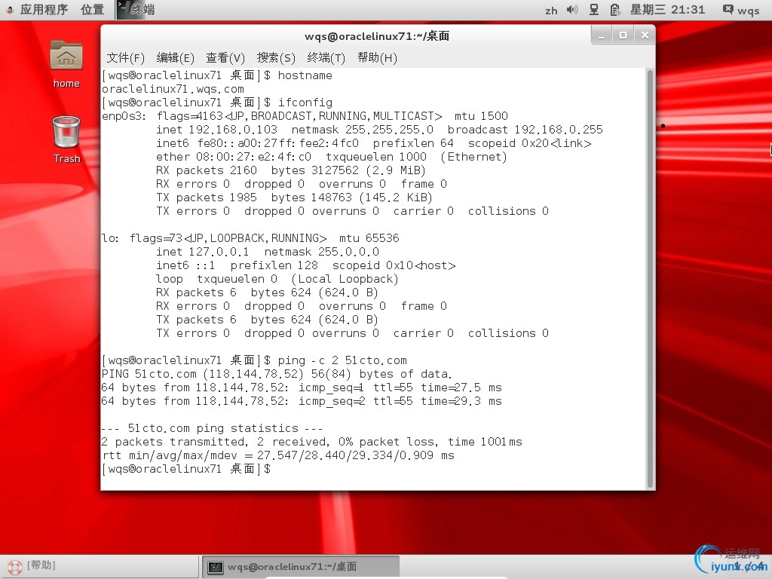This screenshot has width=772, height=579.
Task: Click the command text ping -c 2 51cto.com
Action: point(342,360)
